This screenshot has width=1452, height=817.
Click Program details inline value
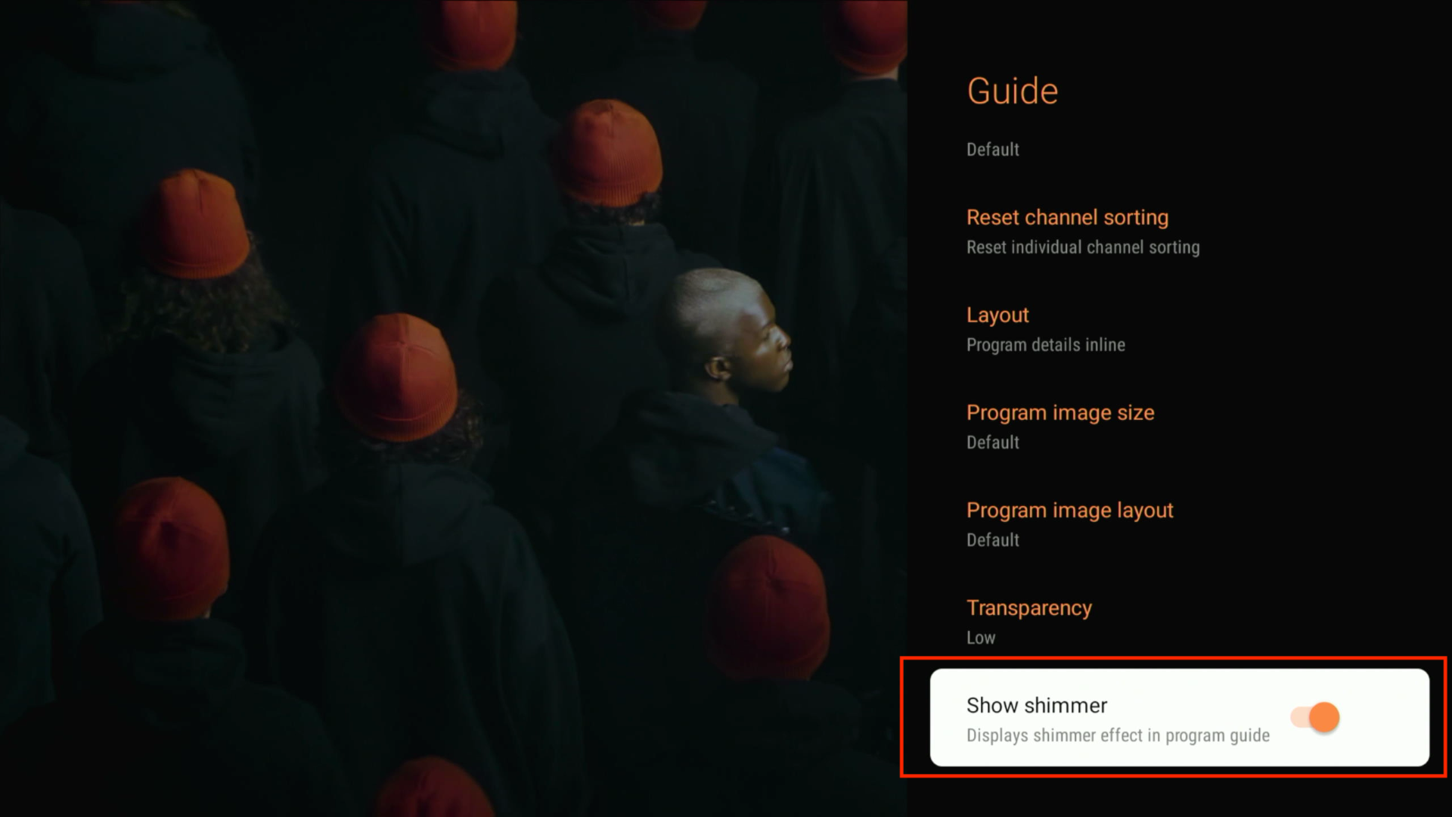click(1045, 345)
